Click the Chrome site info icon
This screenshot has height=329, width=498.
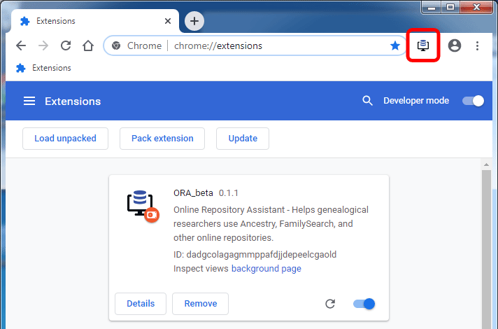116,45
